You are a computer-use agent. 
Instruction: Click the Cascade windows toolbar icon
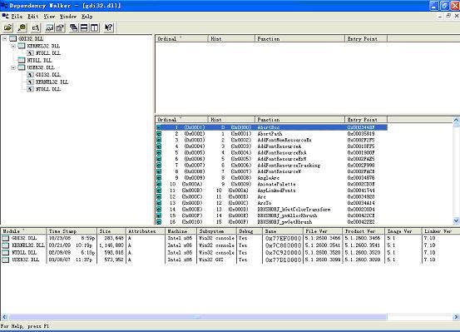tap(74, 28)
